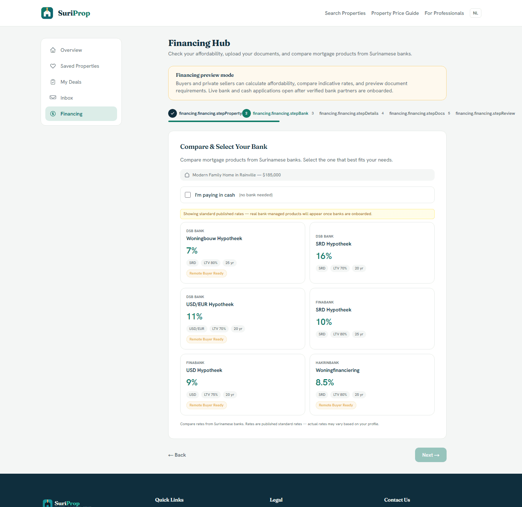Click the standard published rates notice

(x=307, y=214)
